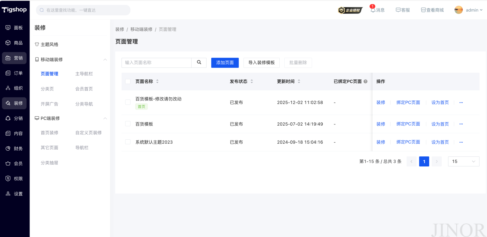Open the admin user dropdown arrow
The image size is (487, 237).
tap(481, 10)
